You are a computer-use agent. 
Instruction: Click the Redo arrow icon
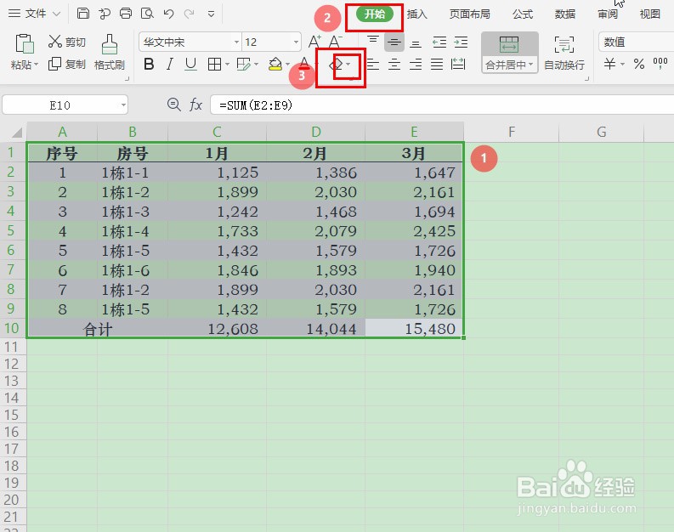click(x=190, y=14)
